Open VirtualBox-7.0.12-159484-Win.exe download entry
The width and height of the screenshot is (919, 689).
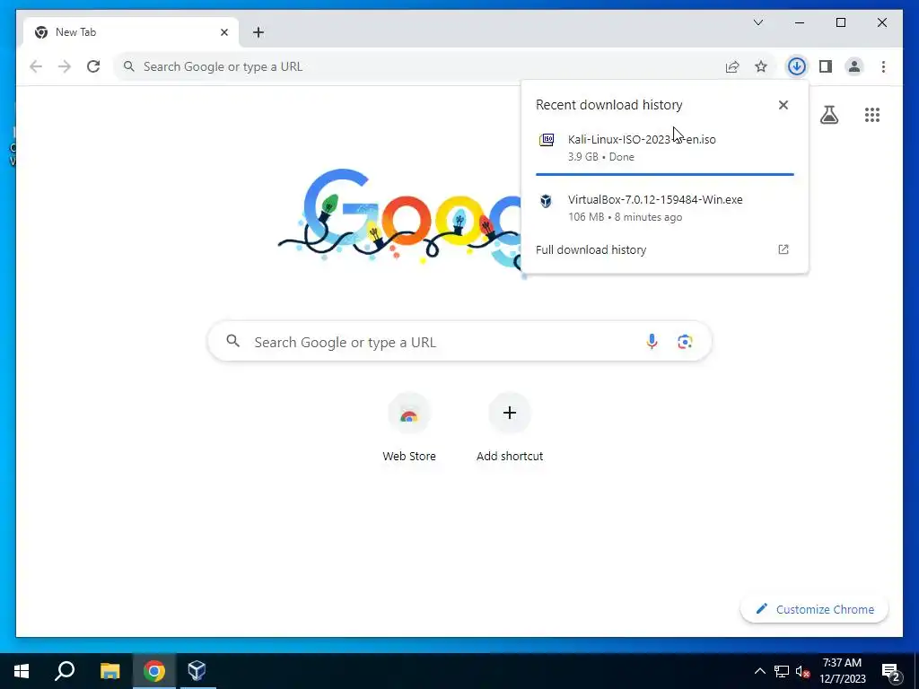(x=665, y=208)
